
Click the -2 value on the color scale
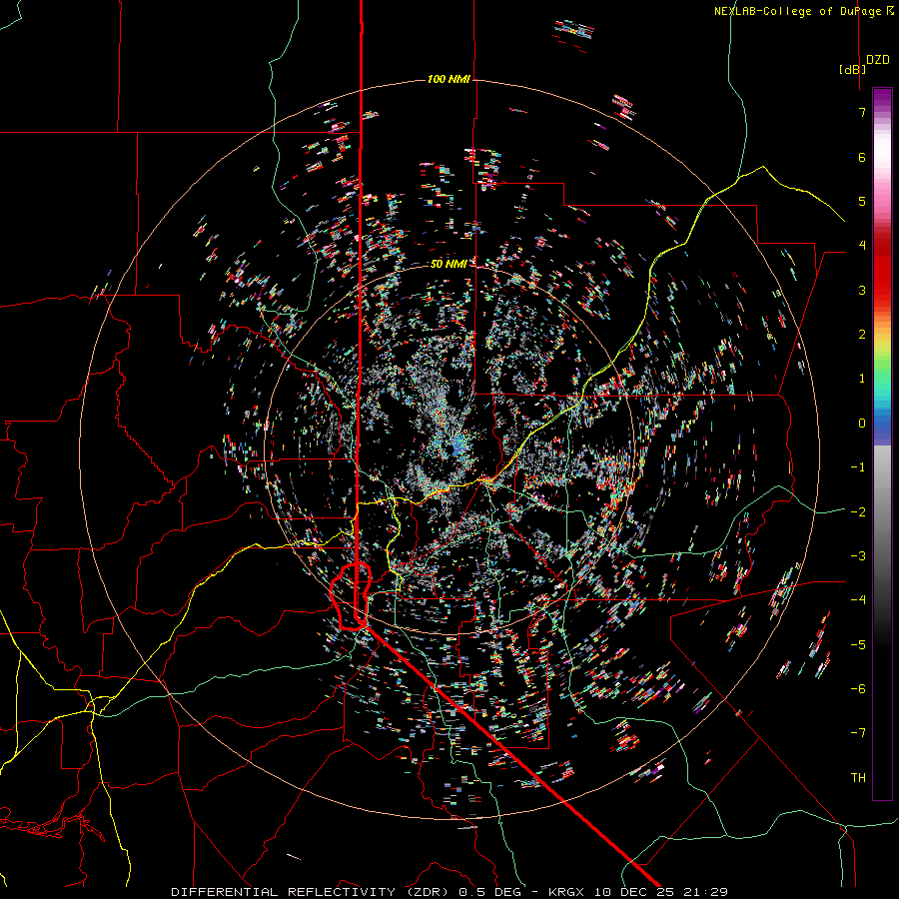coord(858,512)
